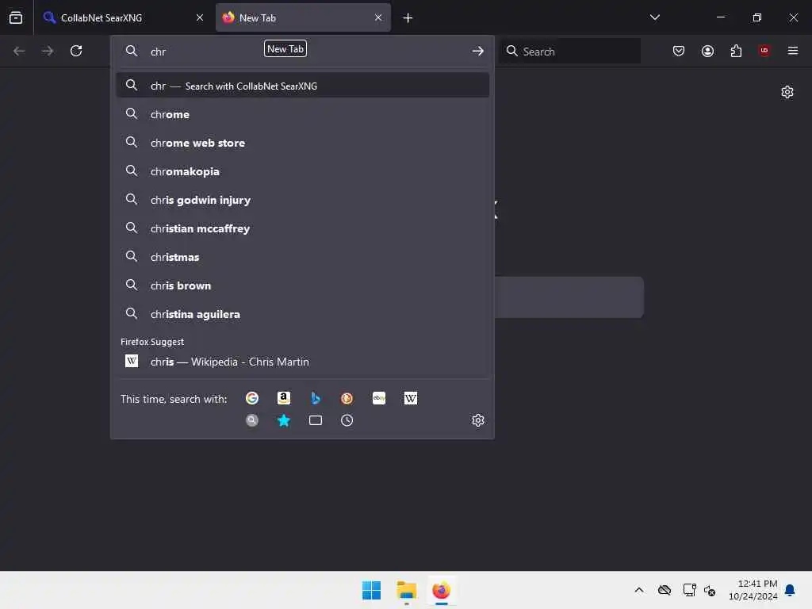
Task: Open new tab page customize gear
Action: click(787, 92)
